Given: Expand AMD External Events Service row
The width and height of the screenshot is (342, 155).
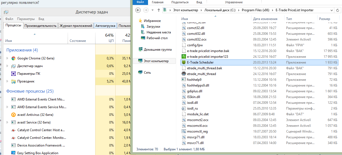Looking at the screenshot, I should point(7,107).
